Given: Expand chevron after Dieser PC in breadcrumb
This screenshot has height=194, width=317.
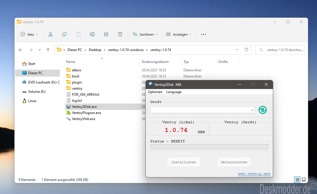Looking at the screenshot, I should 85,50.
